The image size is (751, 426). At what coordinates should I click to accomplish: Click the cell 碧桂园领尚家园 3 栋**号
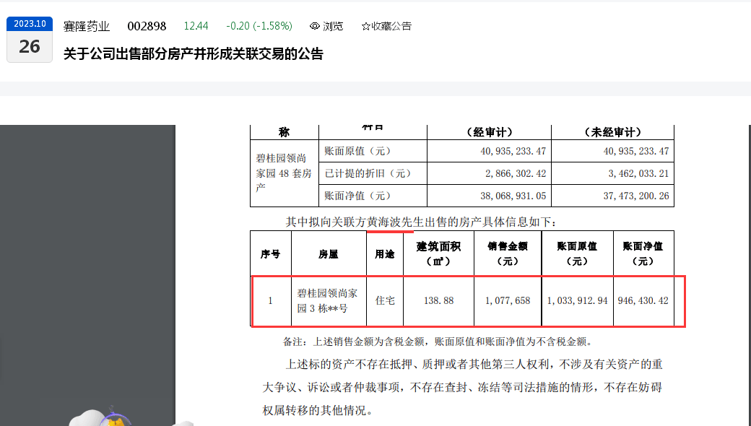(329, 300)
